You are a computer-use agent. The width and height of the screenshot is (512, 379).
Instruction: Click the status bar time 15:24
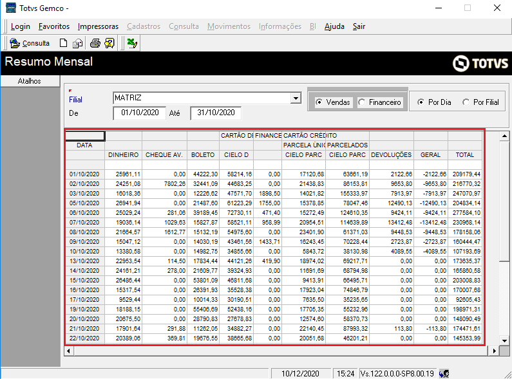[x=345, y=373]
